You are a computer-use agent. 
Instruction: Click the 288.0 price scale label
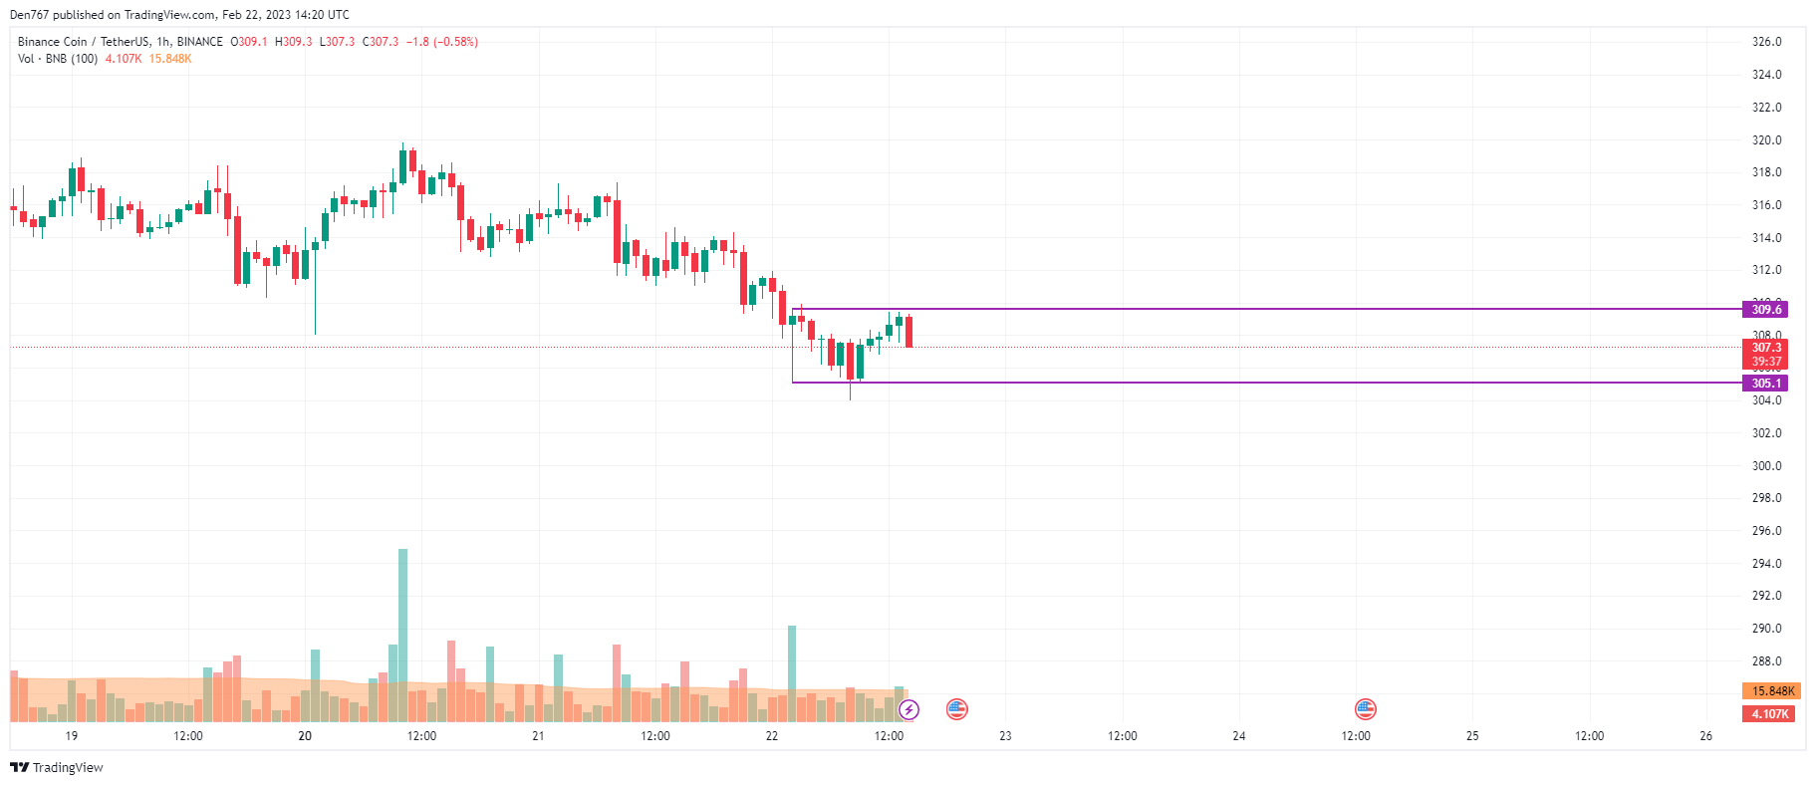coord(1766,661)
